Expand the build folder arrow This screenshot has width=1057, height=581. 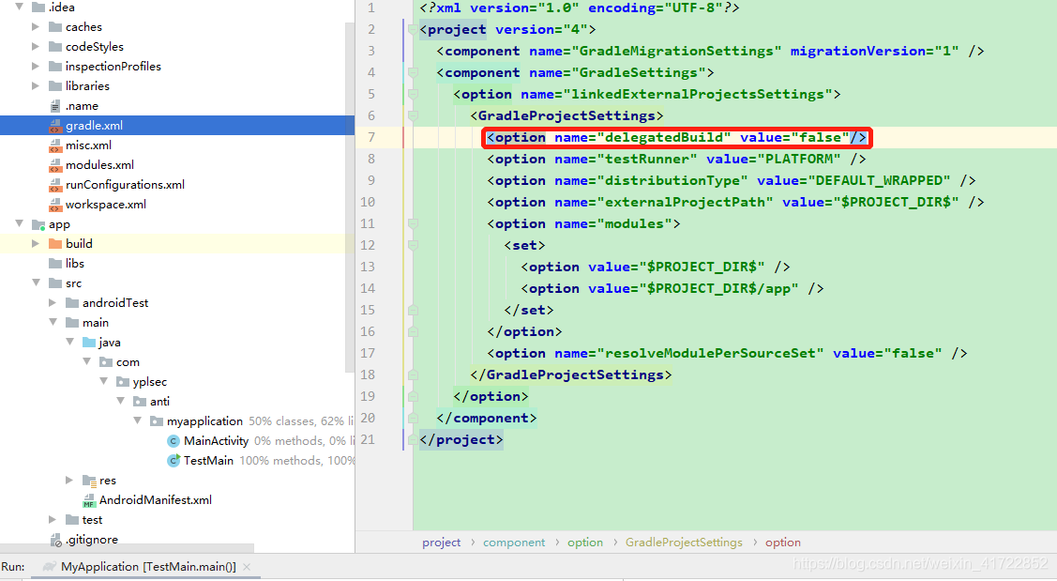coord(36,244)
